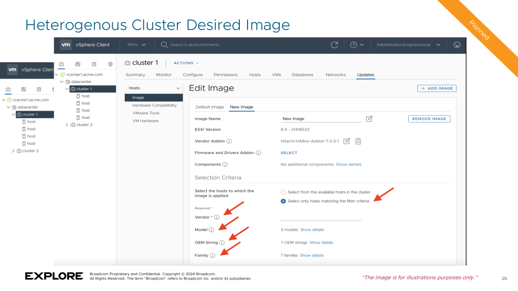Viewport: 518px width, 291px height.
Task: Select VMware Tools in the sidebar
Action: point(146,113)
